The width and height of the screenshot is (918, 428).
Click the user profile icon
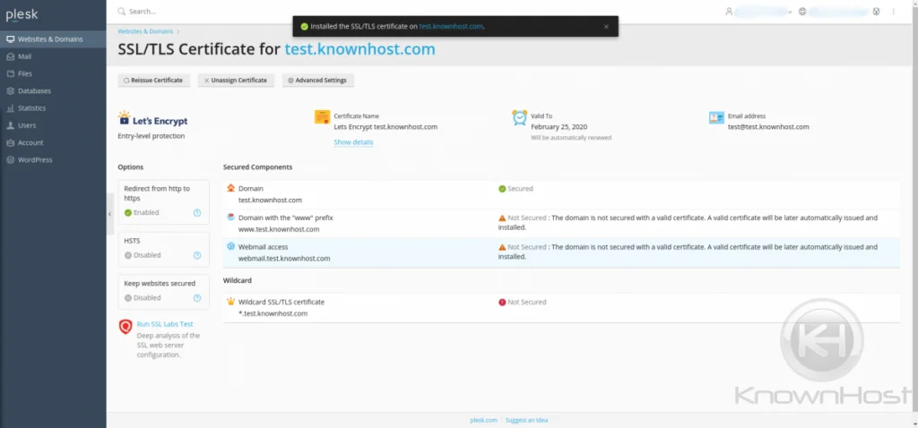(729, 11)
